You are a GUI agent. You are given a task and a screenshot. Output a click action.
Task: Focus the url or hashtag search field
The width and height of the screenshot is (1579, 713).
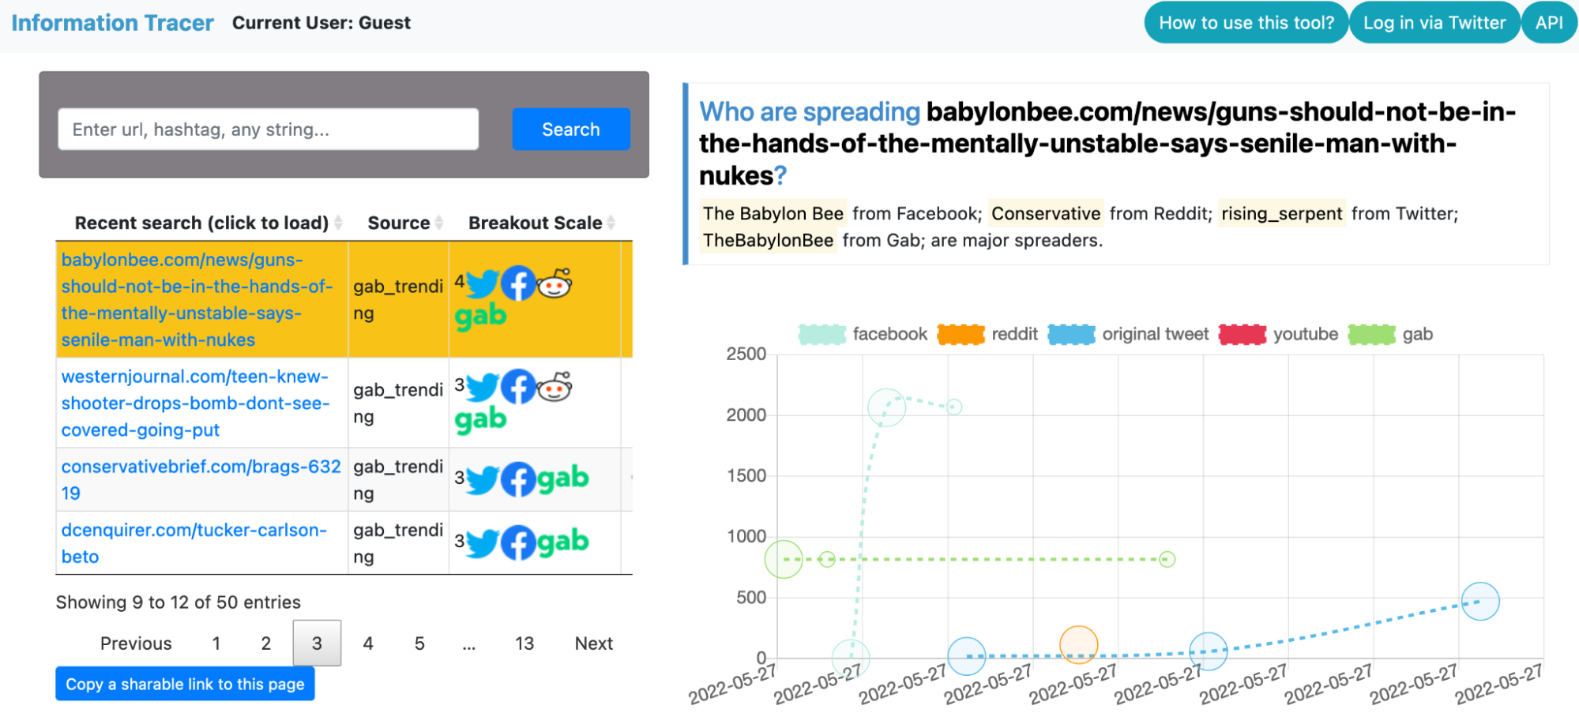point(268,129)
